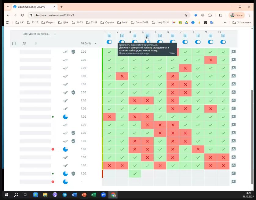This screenshot has height=200, width=256.
Task: Switch to Classtime: Сесія browser tab
Action: pos(34,7)
